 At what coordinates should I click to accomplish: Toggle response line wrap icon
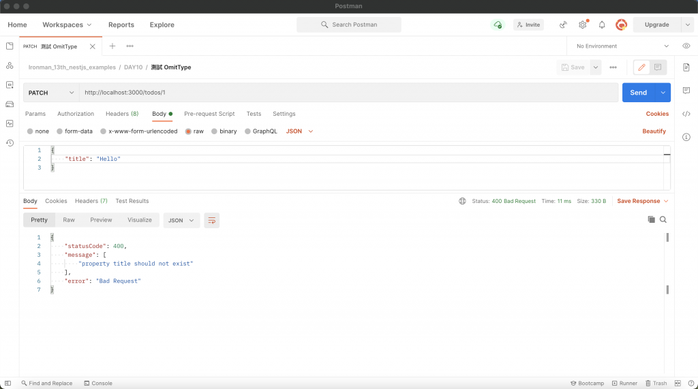211,220
